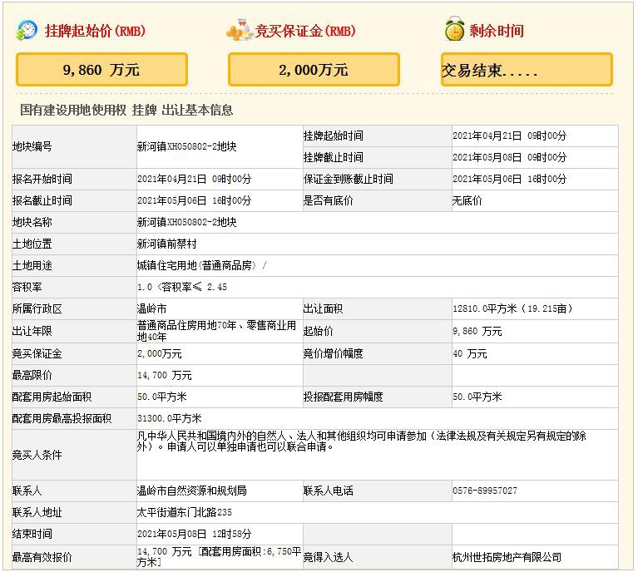Image resolution: width=638 pixels, height=572 pixels.
Task: Click the 出让年限 value about 70年 and 40年
Action: pos(216,331)
